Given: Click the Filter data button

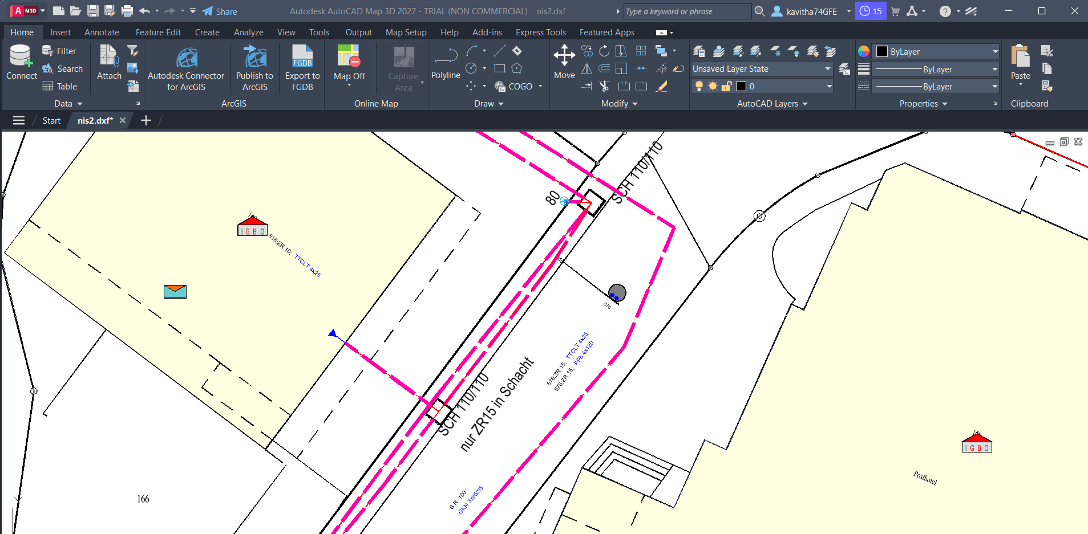Looking at the screenshot, I should pos(59,51).
